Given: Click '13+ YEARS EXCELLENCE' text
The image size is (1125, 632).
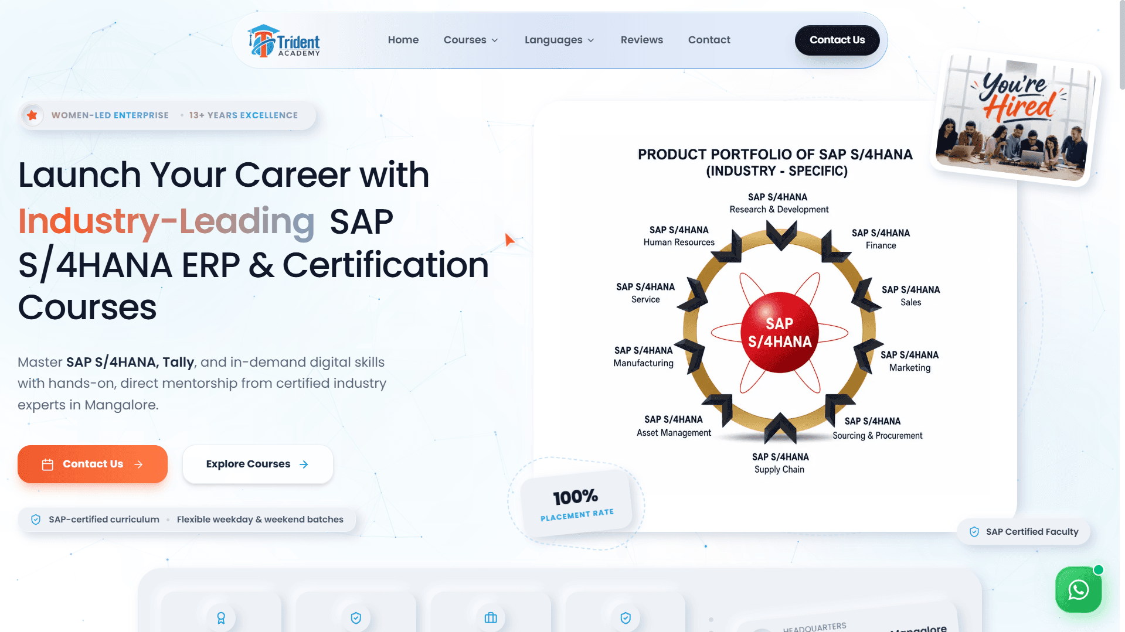Looking at the screenshot, I should 243,115.
